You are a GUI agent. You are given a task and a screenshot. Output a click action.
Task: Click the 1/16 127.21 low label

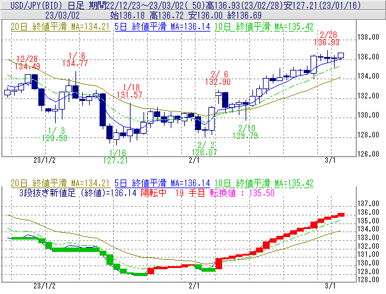click(x=116, y=157)
